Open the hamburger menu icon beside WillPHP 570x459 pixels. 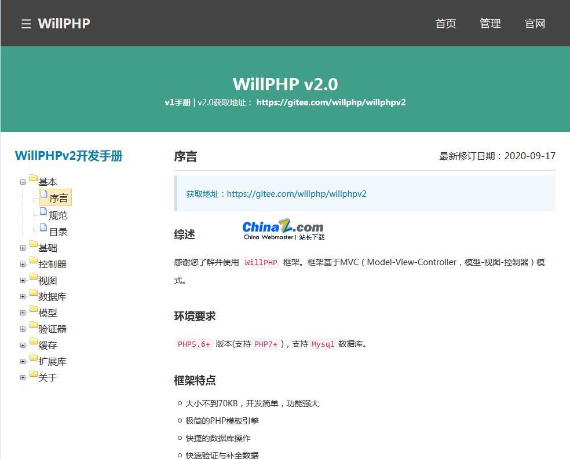click(26, 24)
